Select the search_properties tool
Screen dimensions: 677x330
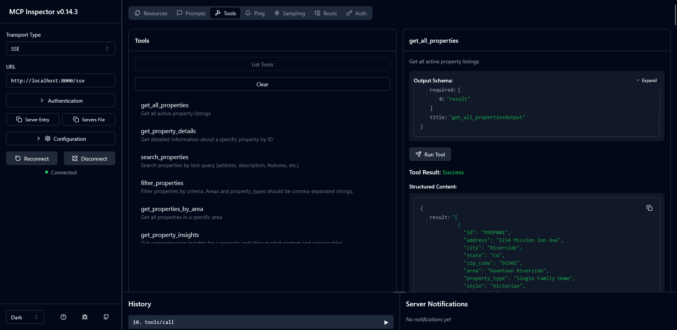click(x=262, y=161)
